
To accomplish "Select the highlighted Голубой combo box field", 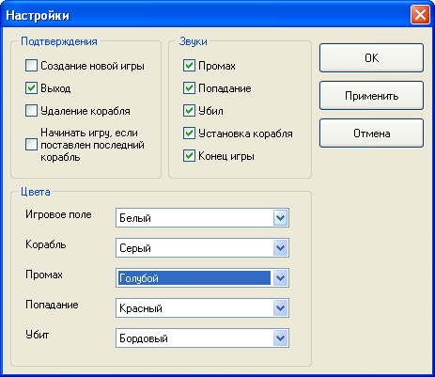I will [x=194, y=278].
